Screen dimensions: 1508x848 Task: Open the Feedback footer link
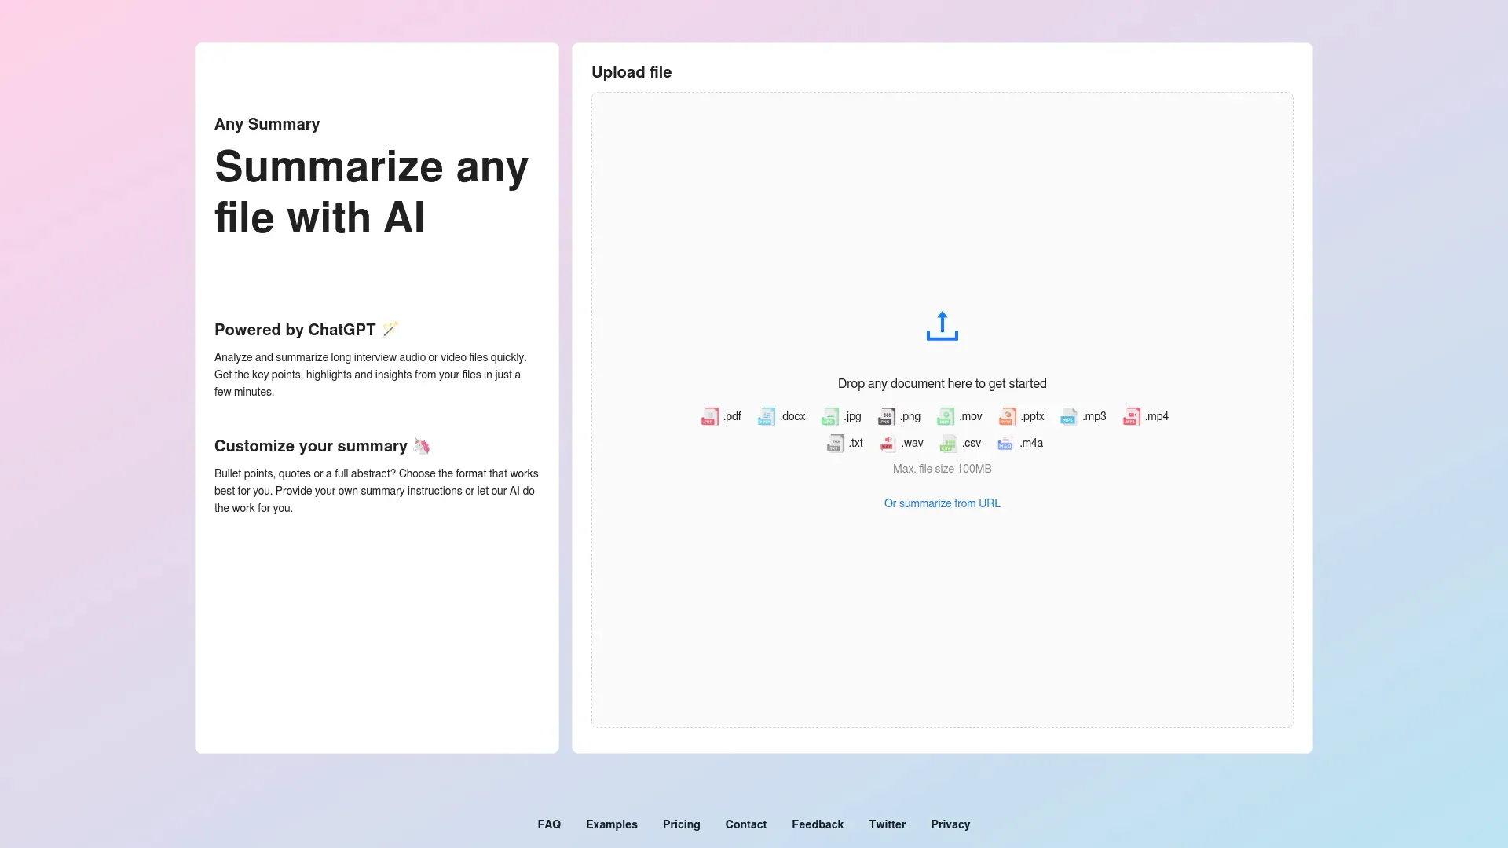[818, 824]
